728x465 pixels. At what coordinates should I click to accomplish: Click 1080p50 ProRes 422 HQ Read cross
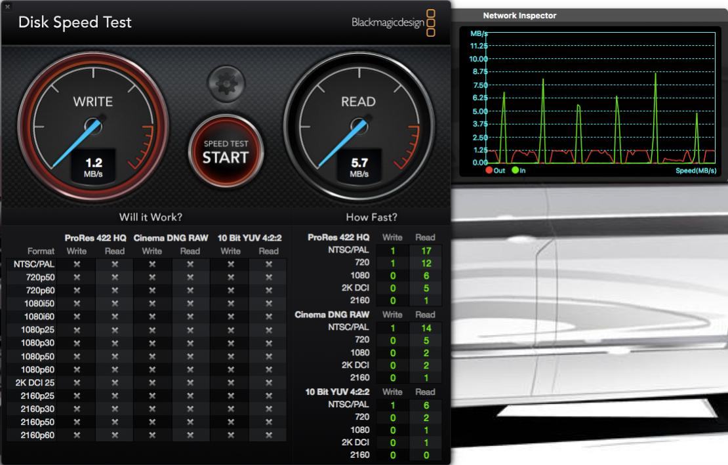point(115,356)
